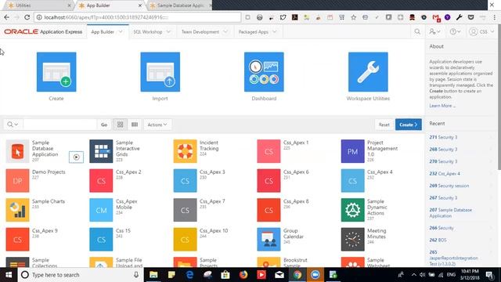Open recent item 269 Security session
Viewport: 501px width, 282px height.
[449, 186]
